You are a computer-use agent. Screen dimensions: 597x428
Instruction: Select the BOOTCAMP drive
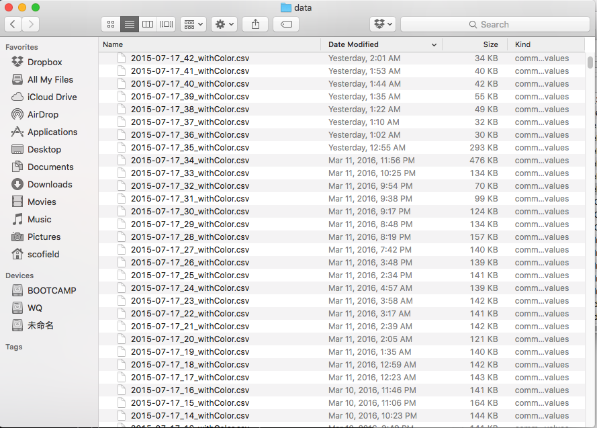tap(52, 290)
